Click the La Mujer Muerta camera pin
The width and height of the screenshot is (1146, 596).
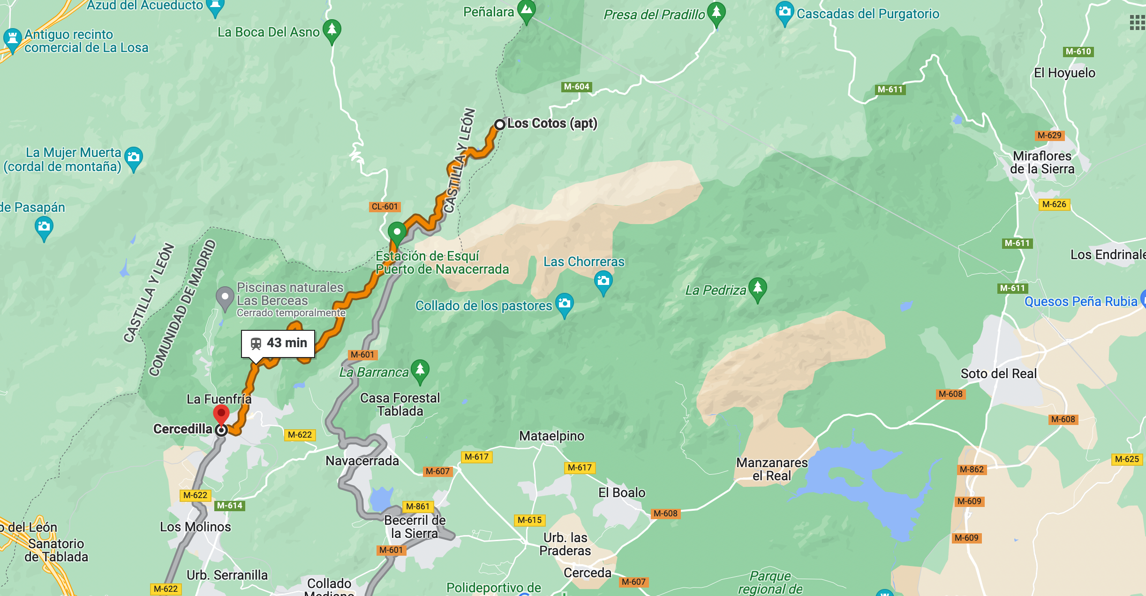134,159
